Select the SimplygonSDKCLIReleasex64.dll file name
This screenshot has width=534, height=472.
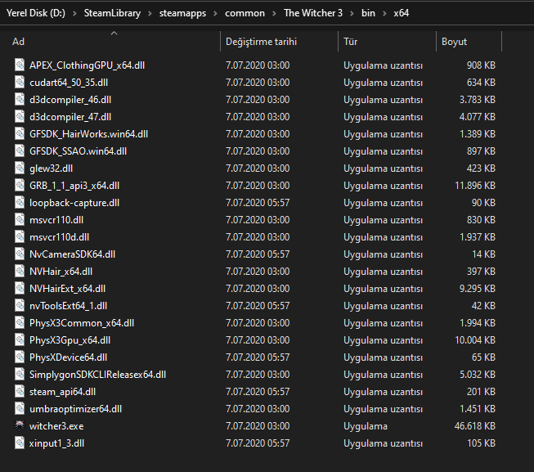[x=98, y=375]
